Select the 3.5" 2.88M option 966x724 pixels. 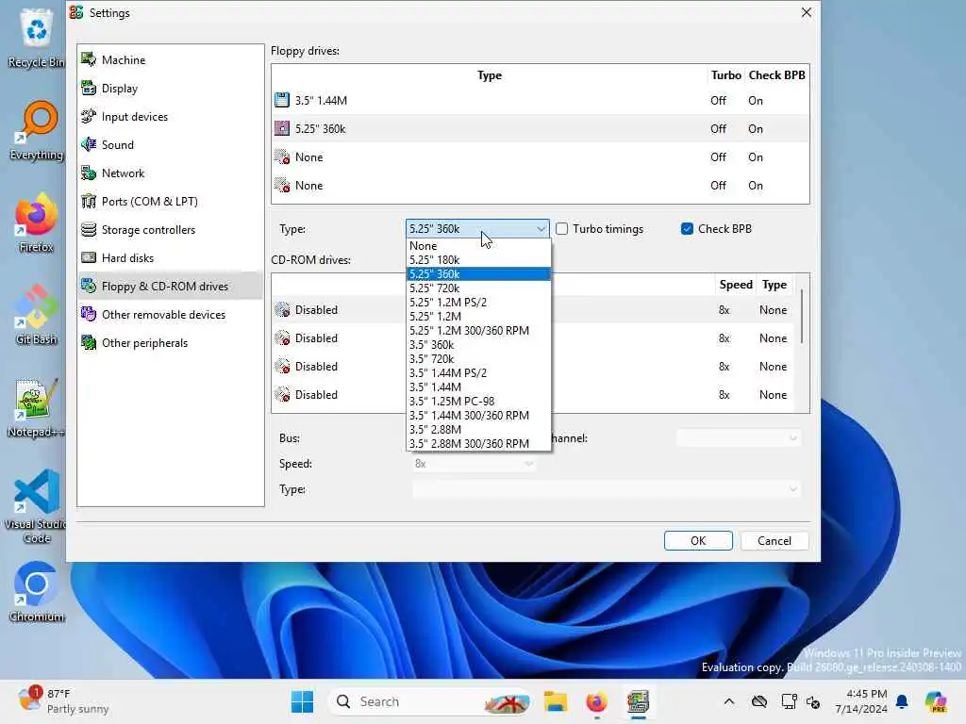[478, 430]
